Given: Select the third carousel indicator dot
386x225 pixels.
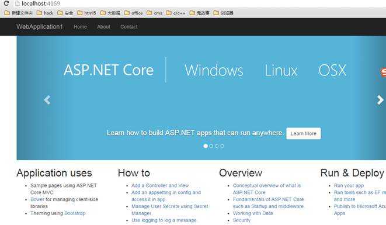Looking at the screenshot, I should 217,146.
